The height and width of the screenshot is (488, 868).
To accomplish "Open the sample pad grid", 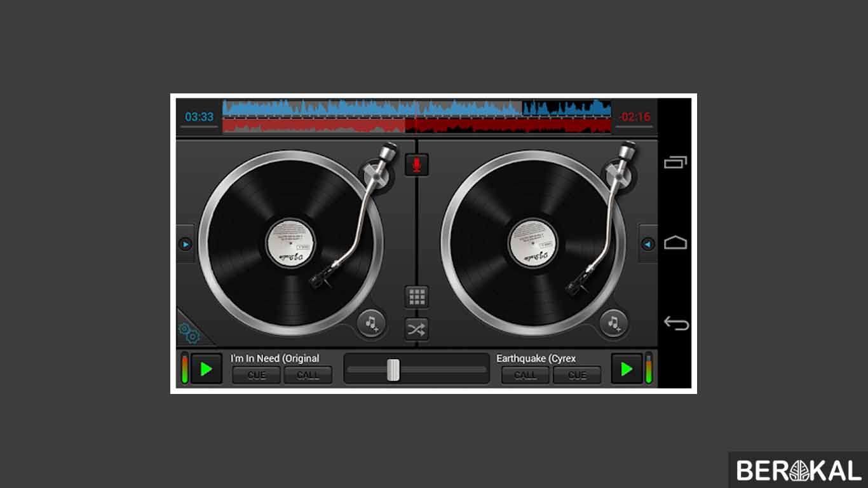I will (x=417, y=297).
